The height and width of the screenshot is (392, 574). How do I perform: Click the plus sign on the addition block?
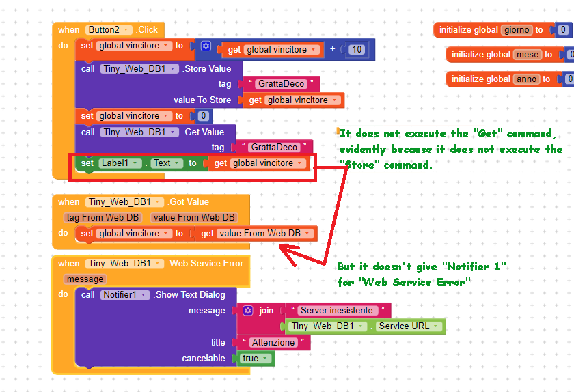coord(332,49)
